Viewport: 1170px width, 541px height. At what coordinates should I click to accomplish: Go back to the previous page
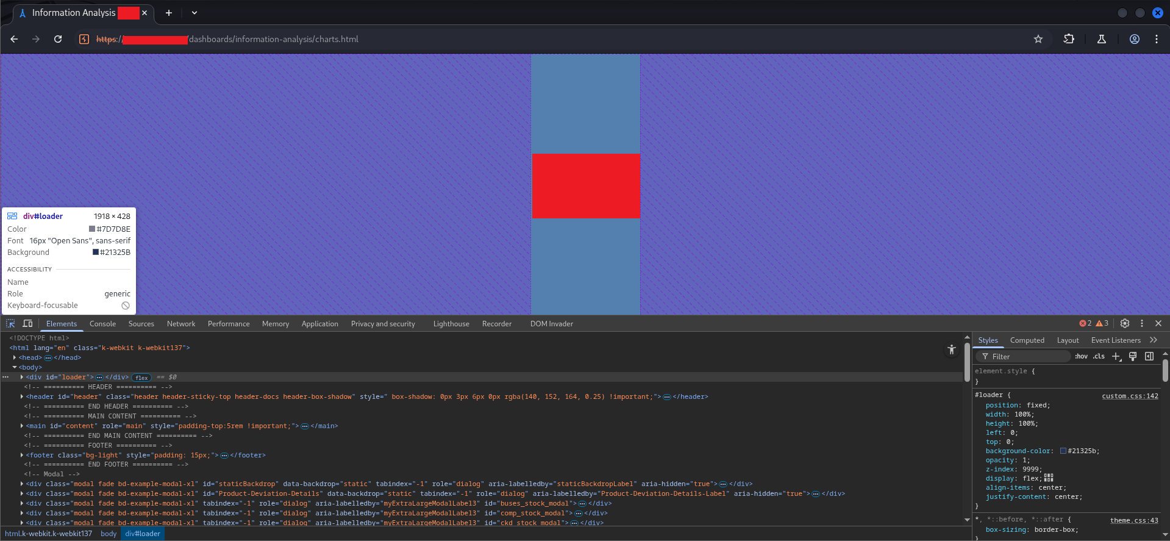pyautogui.click(x=14, y=39)
